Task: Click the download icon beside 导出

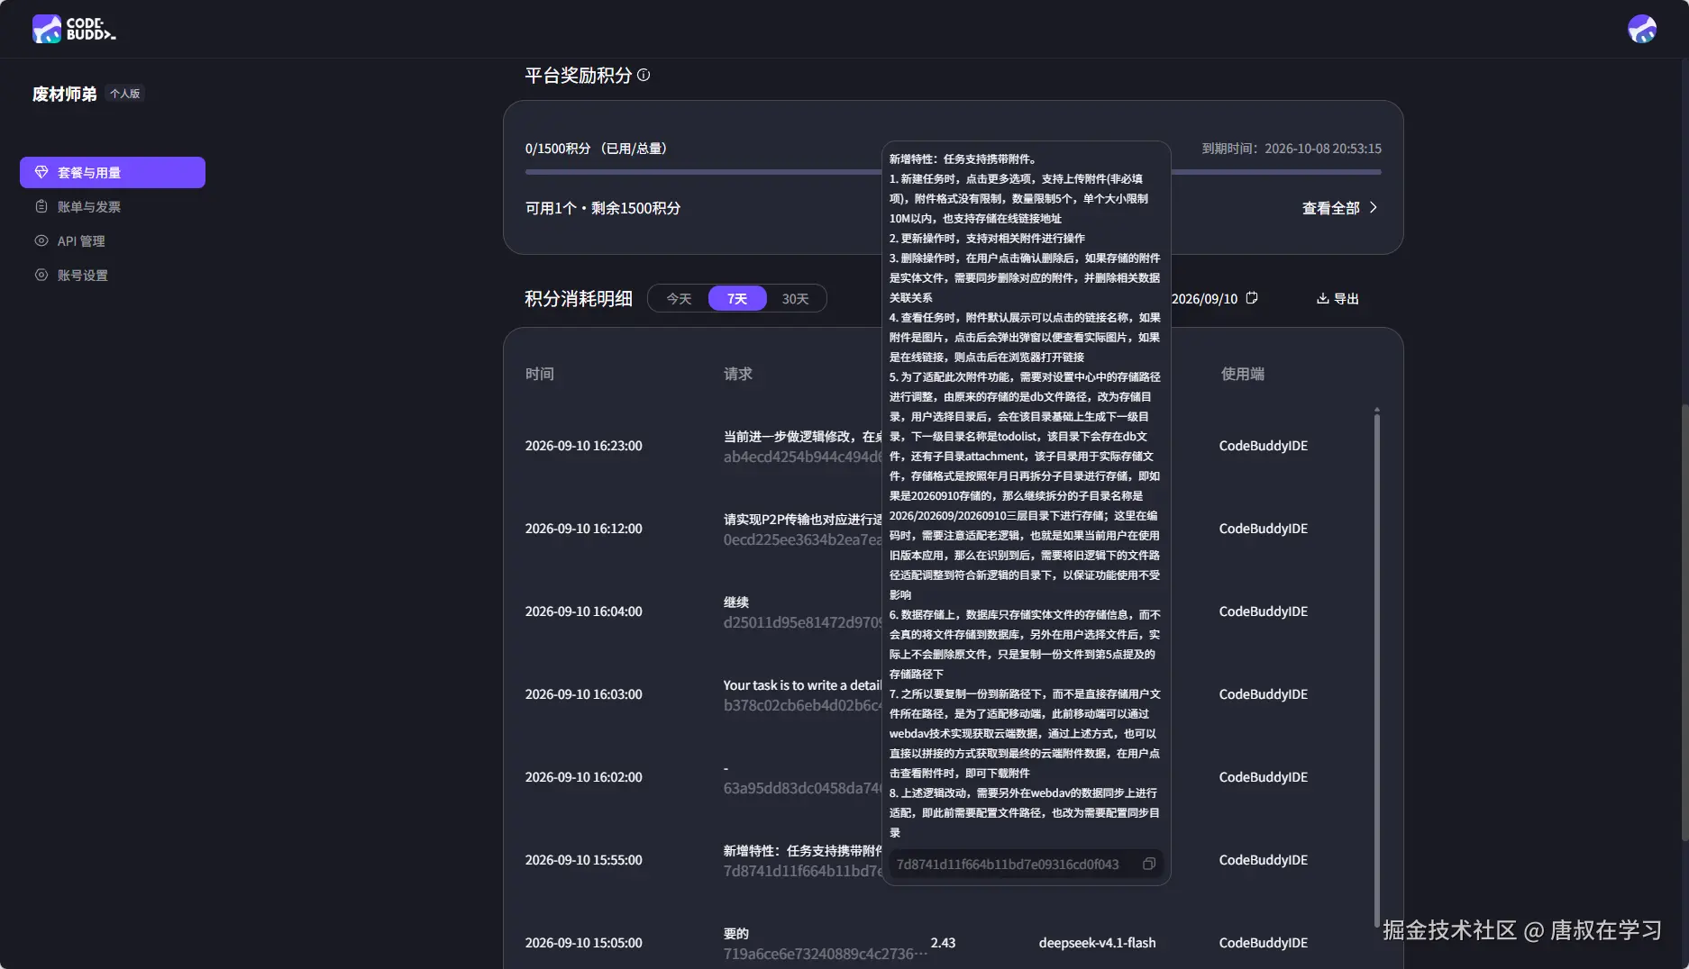Action: click(1322, 298)
